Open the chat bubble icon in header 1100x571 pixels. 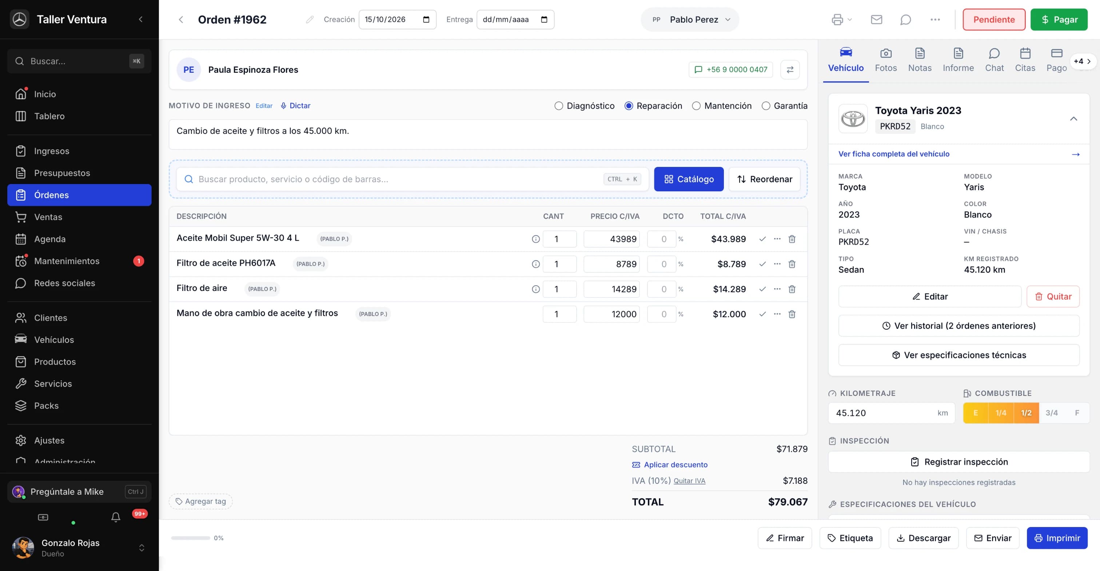point(905,20)
